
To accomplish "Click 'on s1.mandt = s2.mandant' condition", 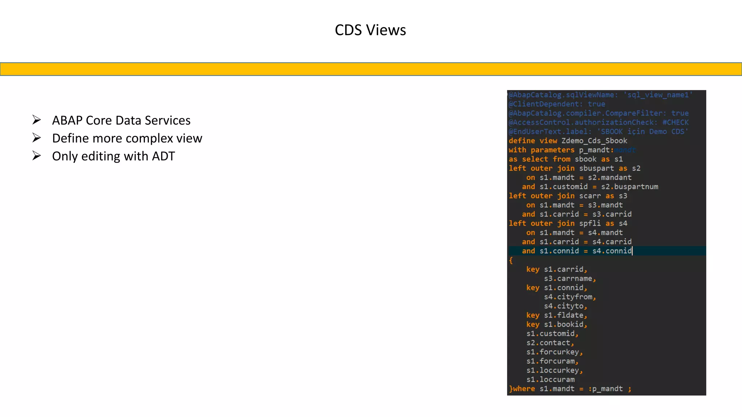I will click(x=579, y=177).
